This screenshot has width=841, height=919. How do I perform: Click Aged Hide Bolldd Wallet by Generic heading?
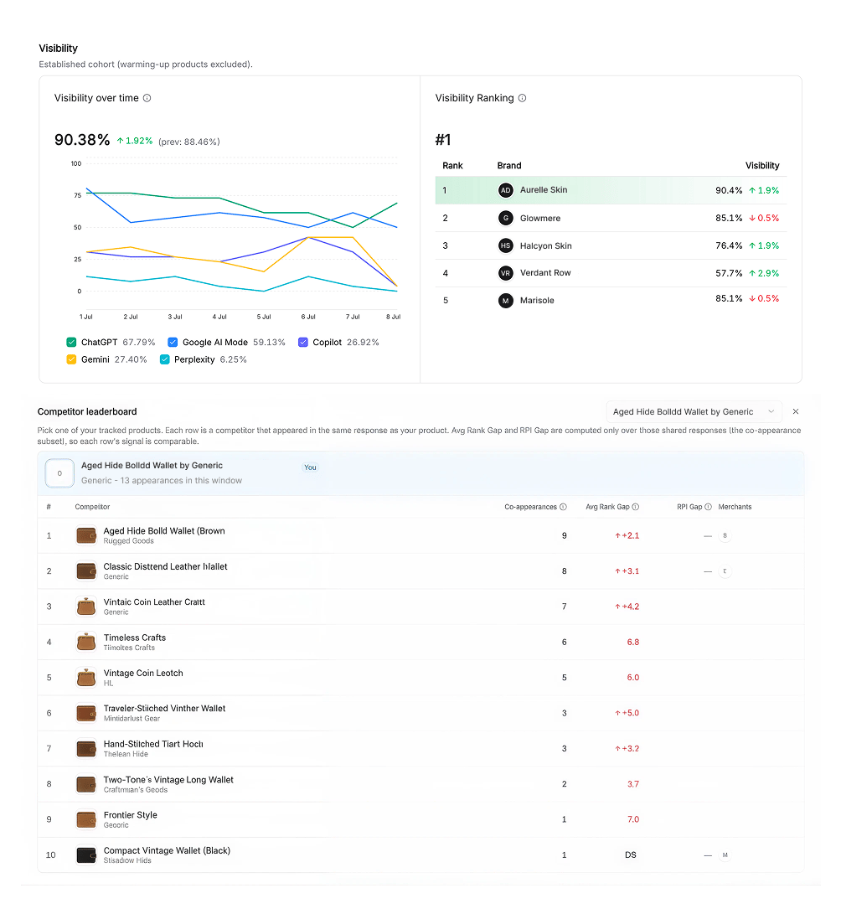pyautogui.click(x=152, y=465)
